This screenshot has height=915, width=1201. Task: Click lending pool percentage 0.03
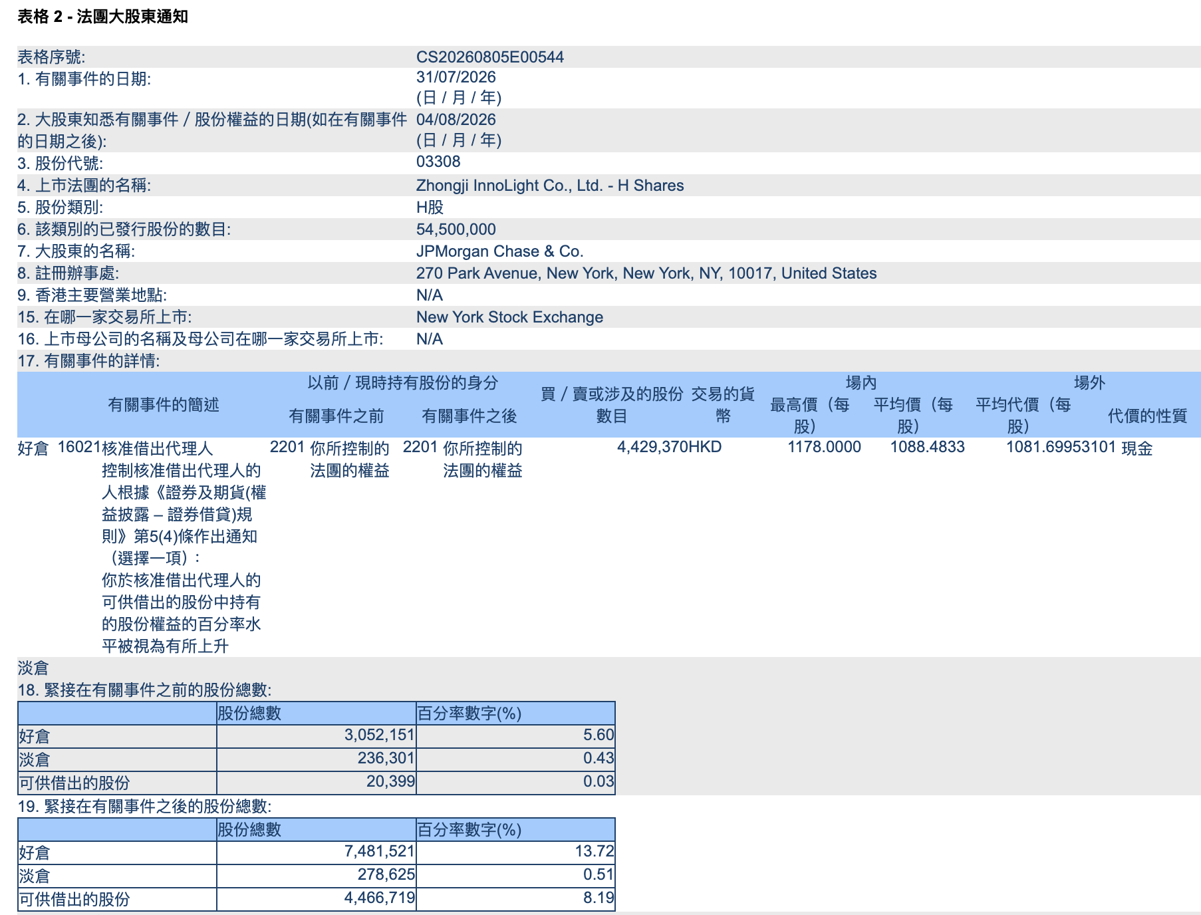(x=599, y=781)
